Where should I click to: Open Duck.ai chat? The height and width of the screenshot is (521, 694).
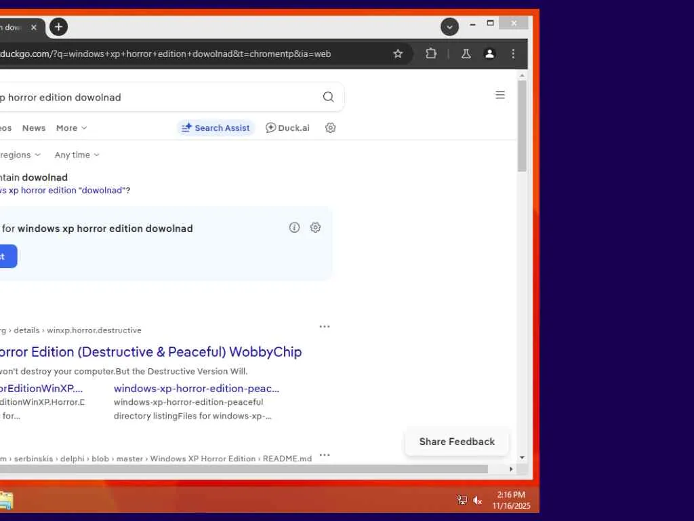(287, 128)
